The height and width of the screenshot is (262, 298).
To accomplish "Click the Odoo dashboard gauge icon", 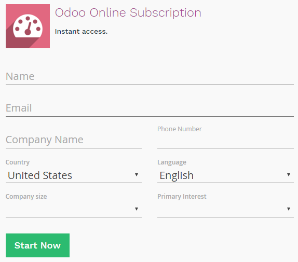I will pyautogui.click(x=28, y=26).
